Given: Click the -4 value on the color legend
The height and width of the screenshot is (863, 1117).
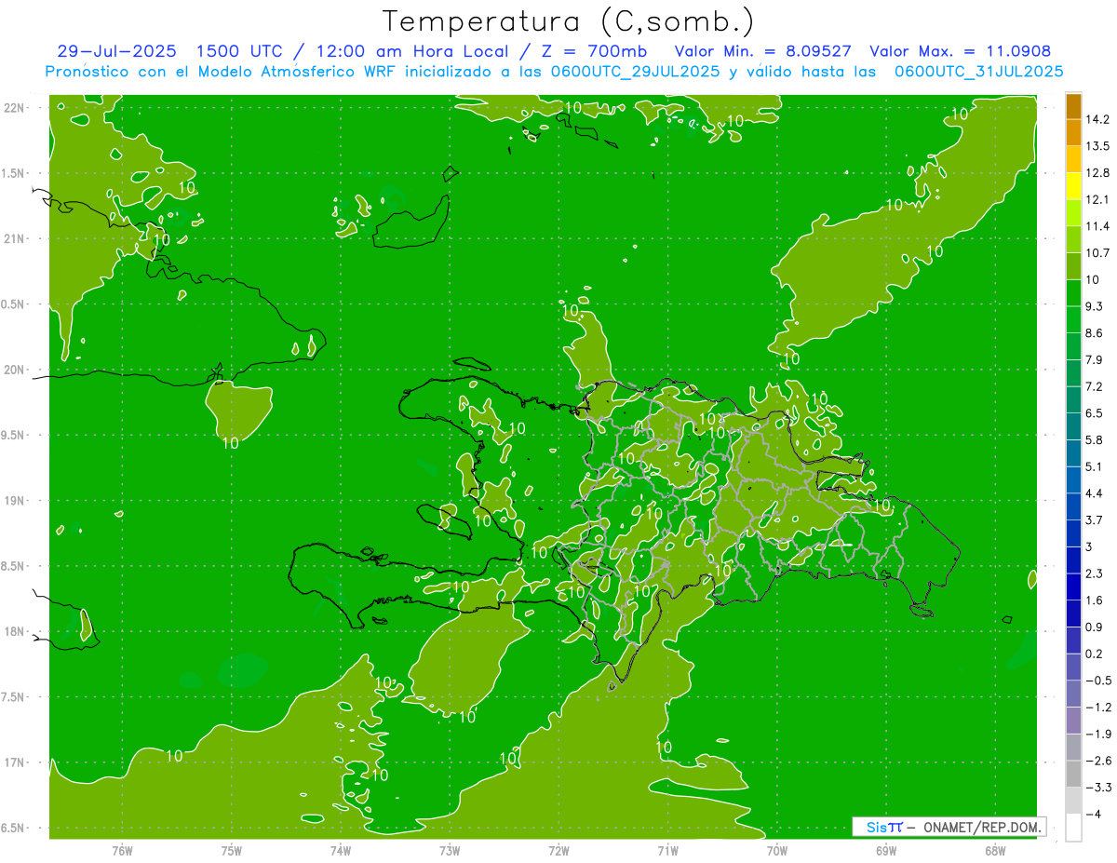Looking at the screenshot, I should (x=1094, y=815).
